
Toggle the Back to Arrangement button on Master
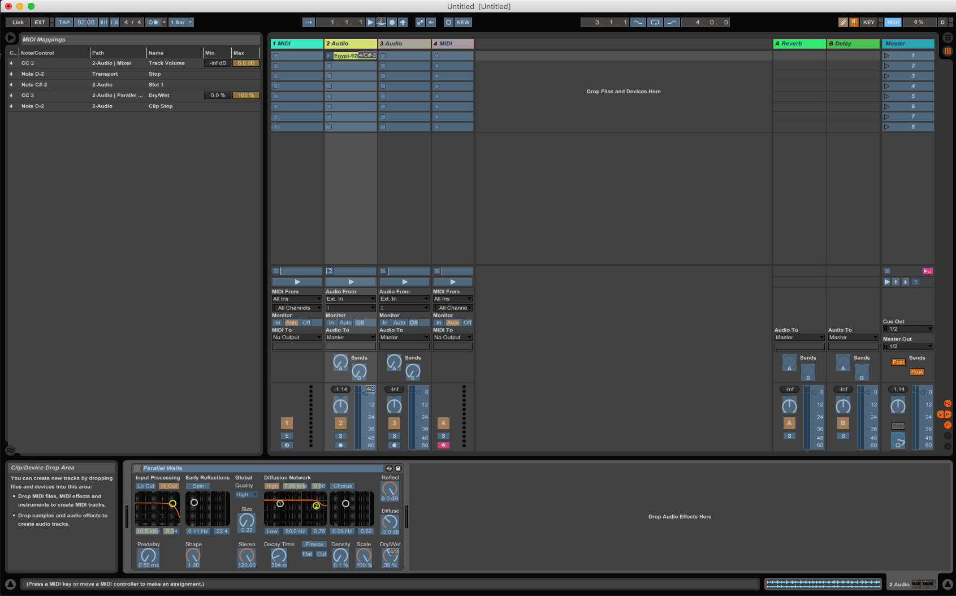pos(927,271)
